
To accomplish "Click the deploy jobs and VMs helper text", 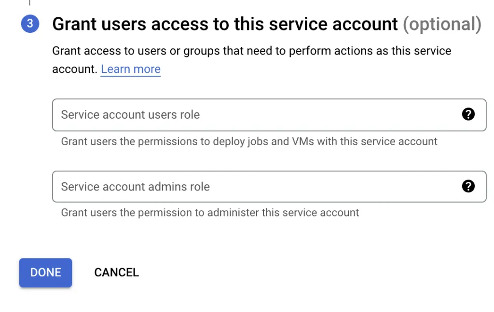I will [x=249, y=142].
